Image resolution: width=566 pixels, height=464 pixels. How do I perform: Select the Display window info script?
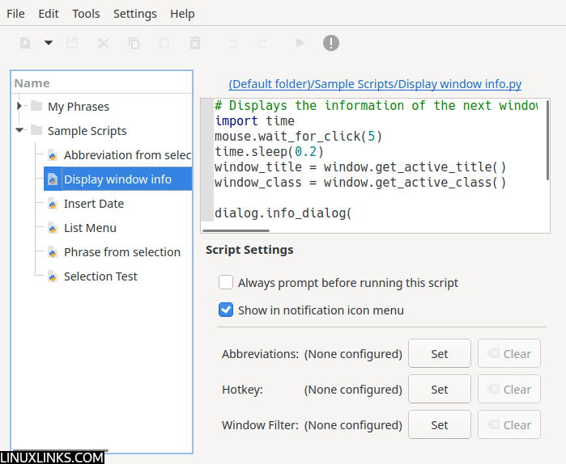(x=117, y=179)
